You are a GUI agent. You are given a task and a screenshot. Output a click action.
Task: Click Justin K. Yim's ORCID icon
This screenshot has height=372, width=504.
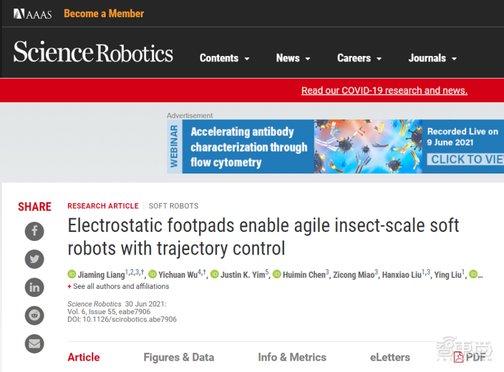(x=215, y=274)
